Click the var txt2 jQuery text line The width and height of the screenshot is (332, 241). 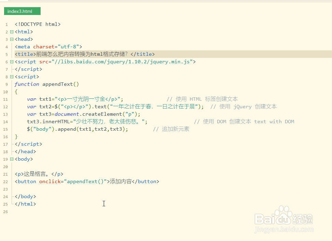[115, 107]
